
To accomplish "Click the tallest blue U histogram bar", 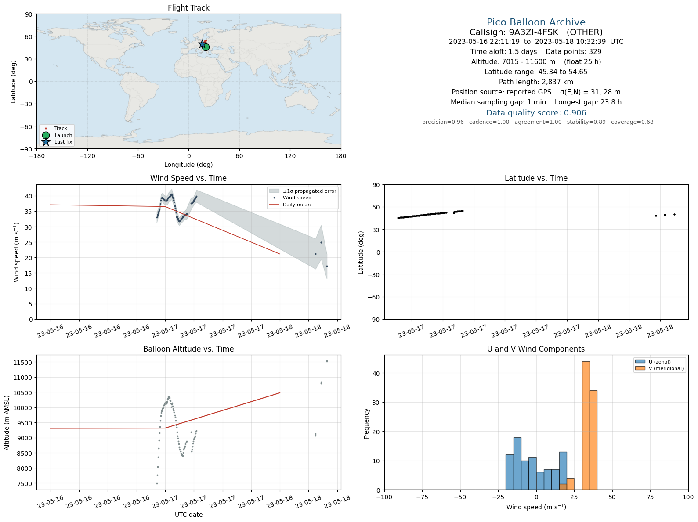I will click(x=517, y=463).
